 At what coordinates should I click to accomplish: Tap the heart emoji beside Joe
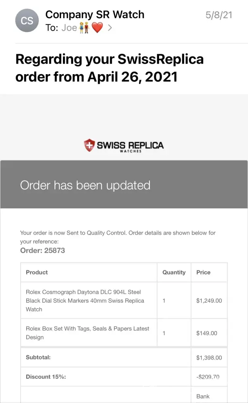(97, 28)
